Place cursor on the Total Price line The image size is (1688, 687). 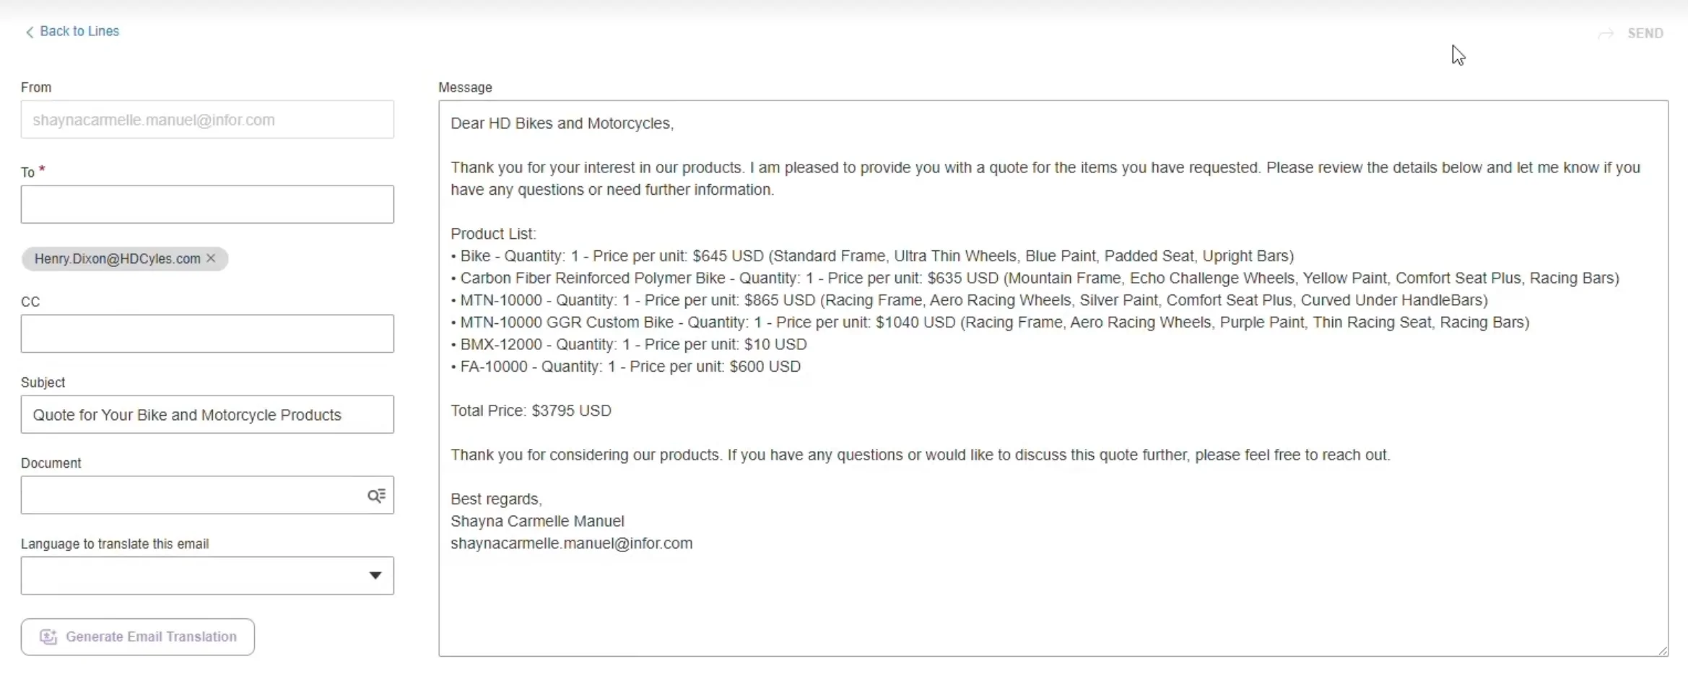(531, 411)
